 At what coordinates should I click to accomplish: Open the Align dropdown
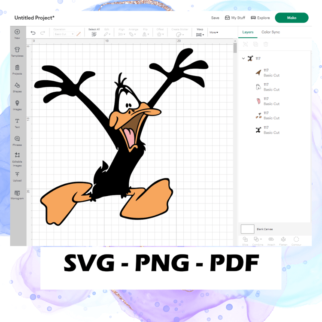pos(122,34)
